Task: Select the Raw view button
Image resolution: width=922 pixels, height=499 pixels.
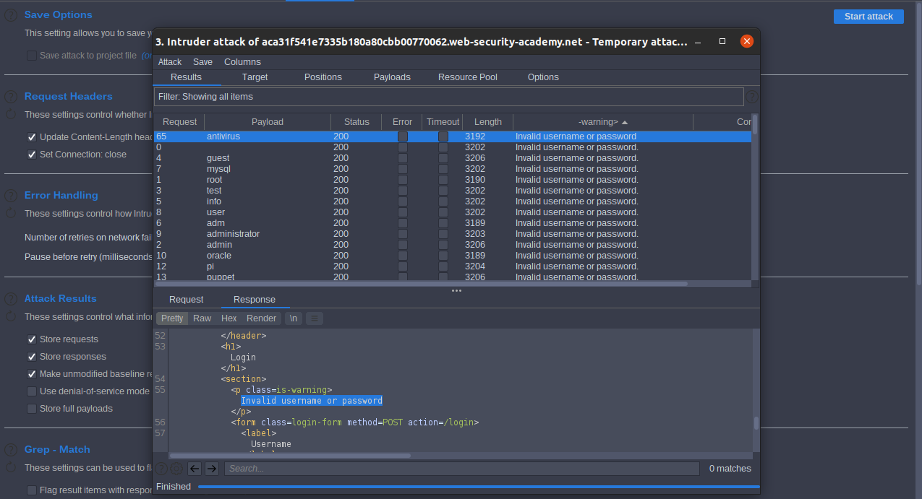Action: point(202,318)
